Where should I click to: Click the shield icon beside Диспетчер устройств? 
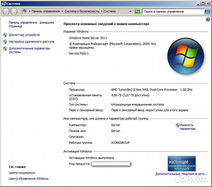(5, 35)
